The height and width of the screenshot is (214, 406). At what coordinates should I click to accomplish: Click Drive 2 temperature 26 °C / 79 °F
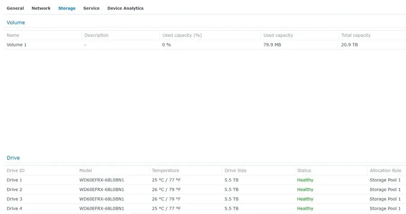[166, 190]
